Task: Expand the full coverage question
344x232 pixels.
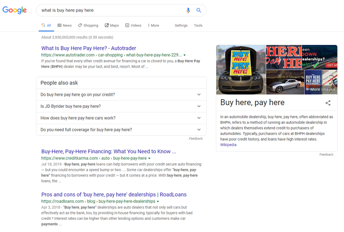Action: click(x=121, y=129)
